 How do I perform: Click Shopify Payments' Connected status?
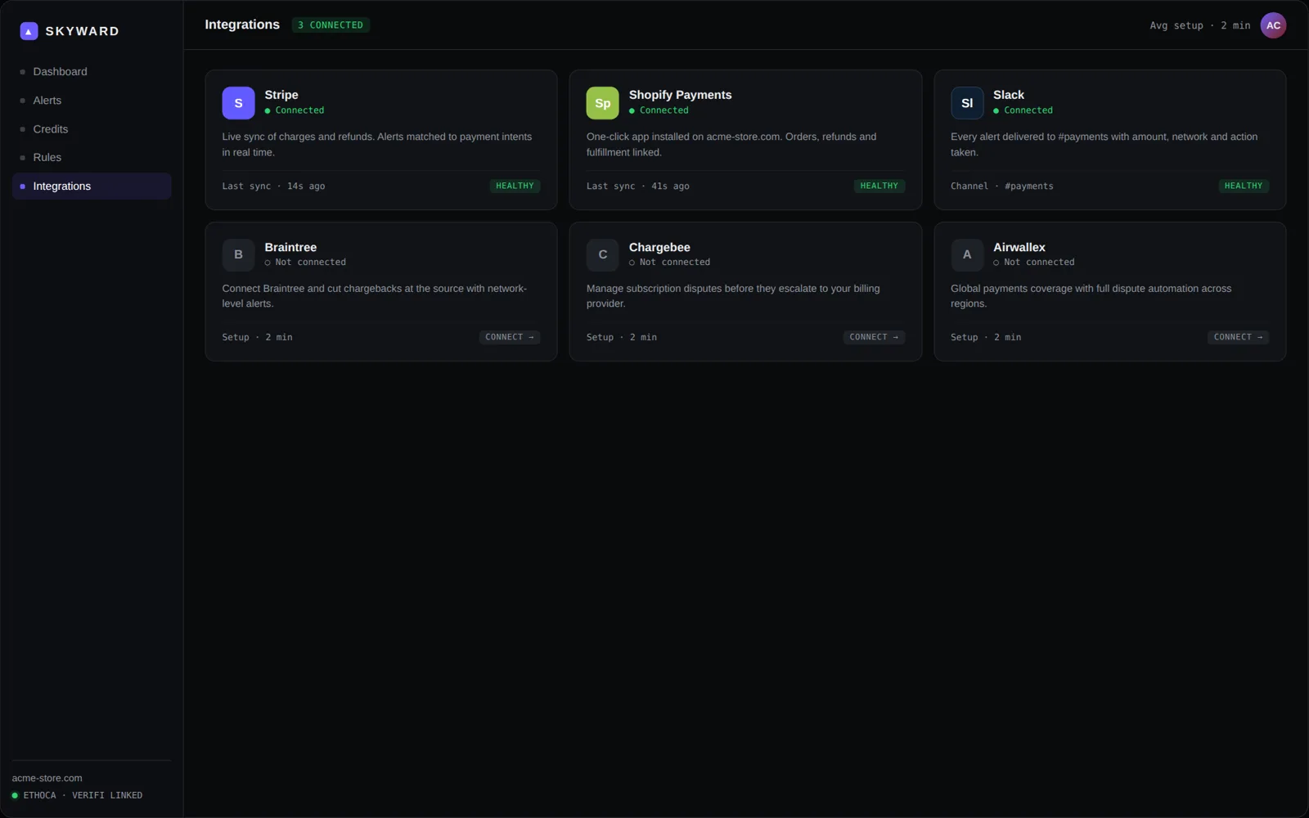coord(659,110)
